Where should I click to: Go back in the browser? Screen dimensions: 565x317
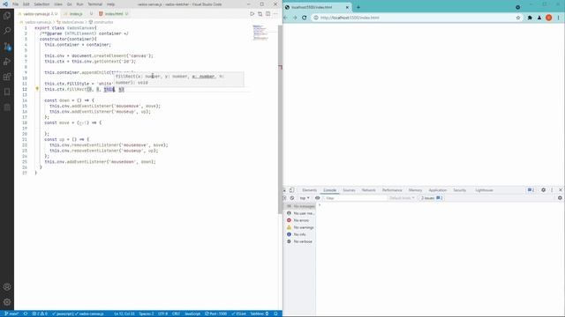(x=285, y=18)
